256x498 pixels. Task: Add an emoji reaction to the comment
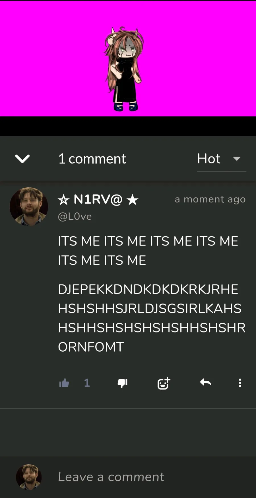click(164, 383)
